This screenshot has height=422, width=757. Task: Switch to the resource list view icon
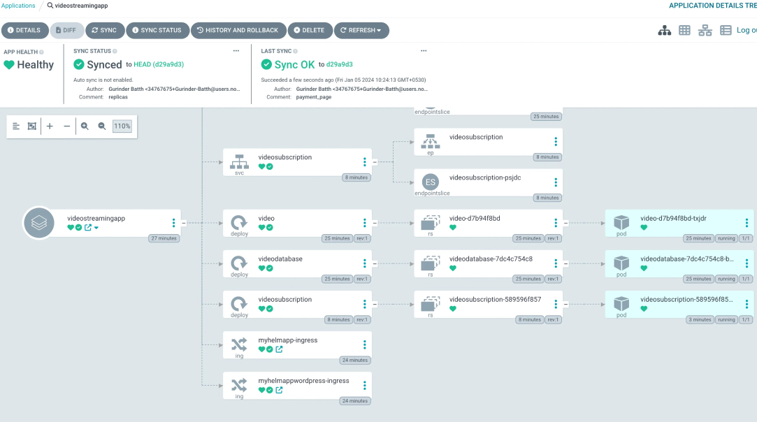point(726,31)
